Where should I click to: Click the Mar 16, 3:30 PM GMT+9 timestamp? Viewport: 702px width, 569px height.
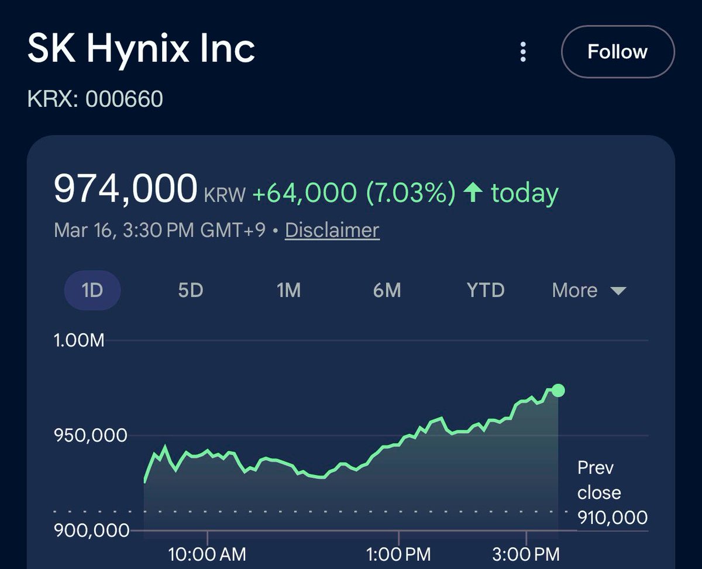tap(160, 230)
